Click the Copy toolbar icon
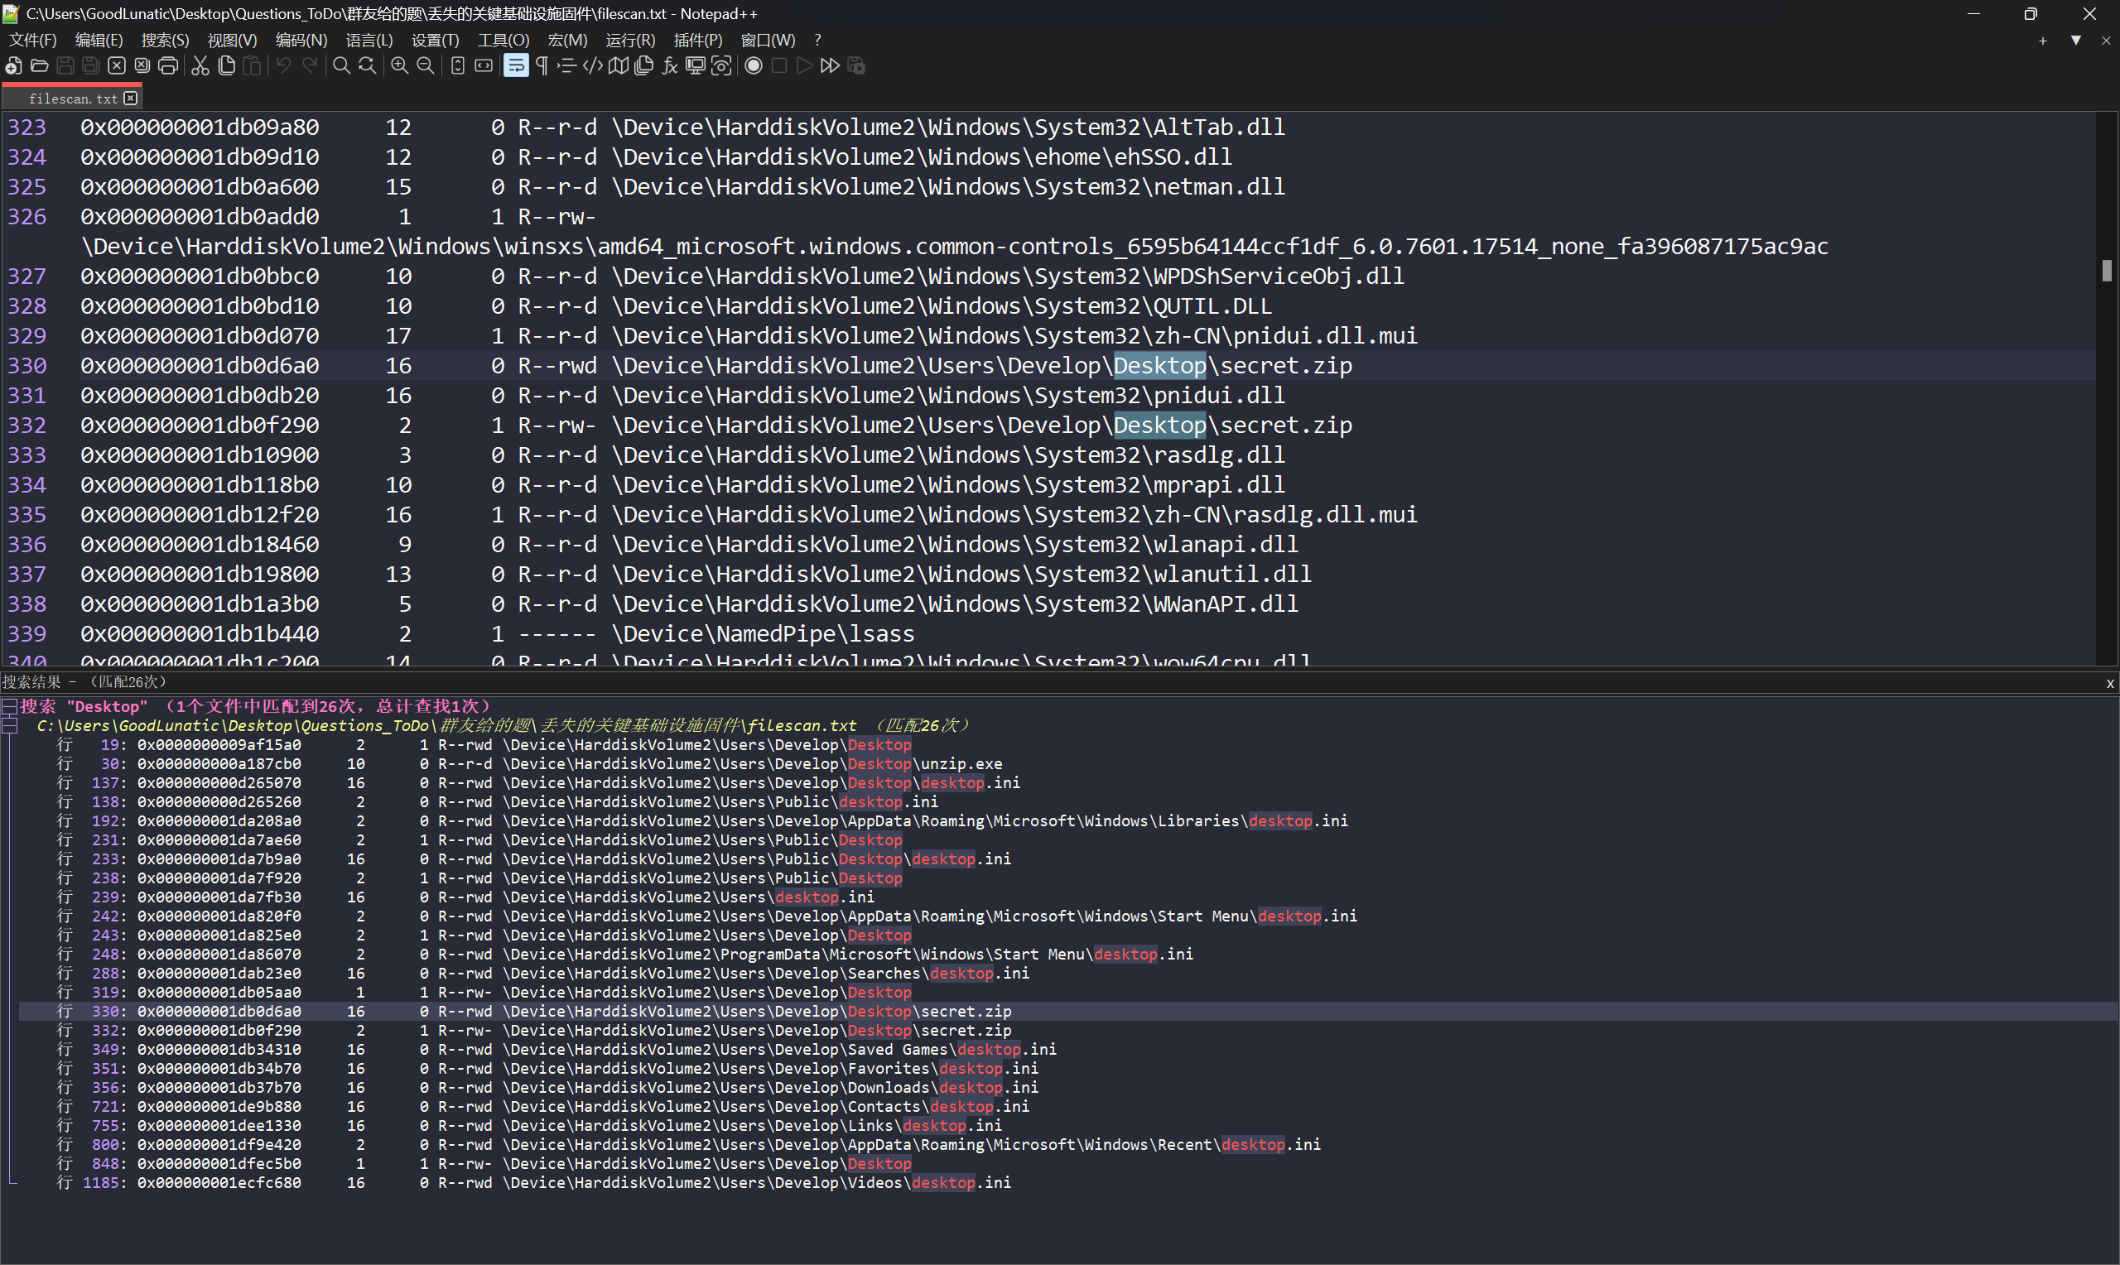 tap(226, 65)
